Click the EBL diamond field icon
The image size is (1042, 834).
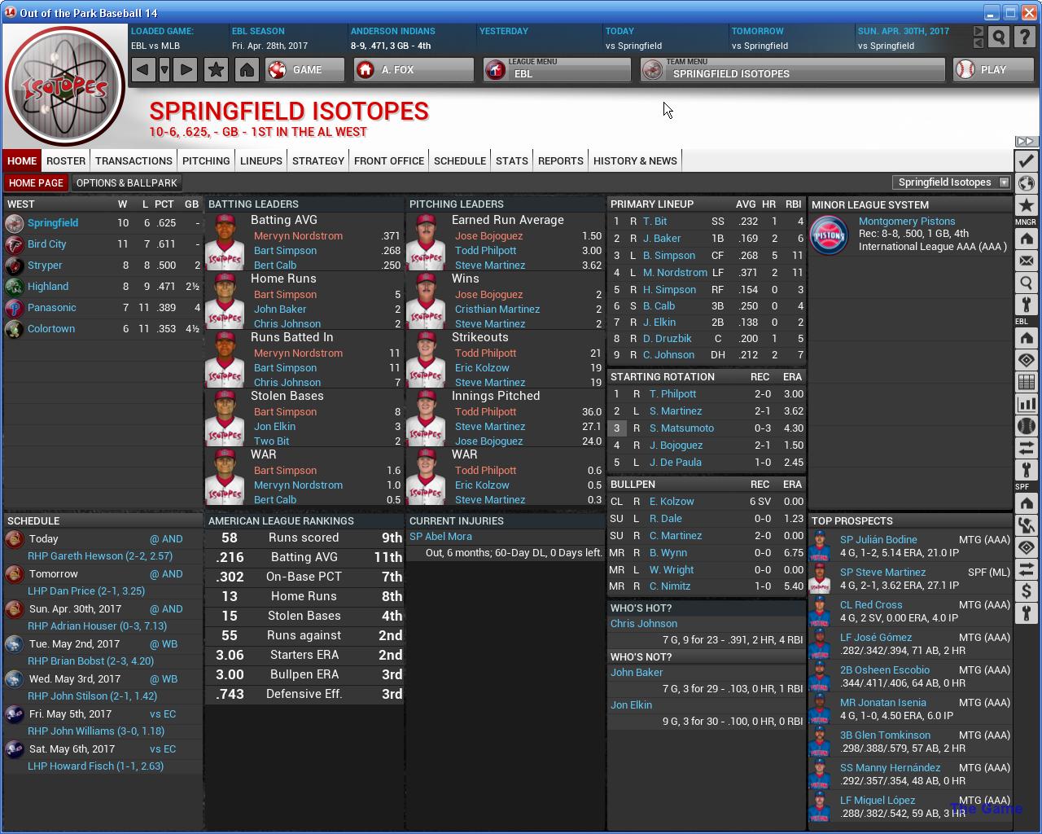pos(1026,360)
